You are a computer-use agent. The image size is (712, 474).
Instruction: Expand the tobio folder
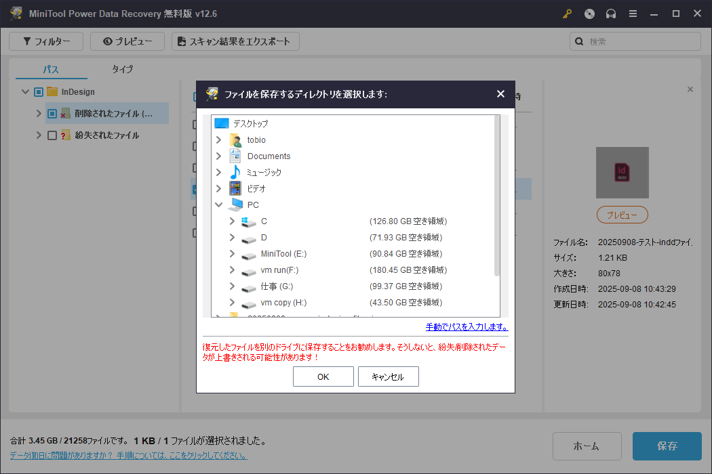(218, 139)
